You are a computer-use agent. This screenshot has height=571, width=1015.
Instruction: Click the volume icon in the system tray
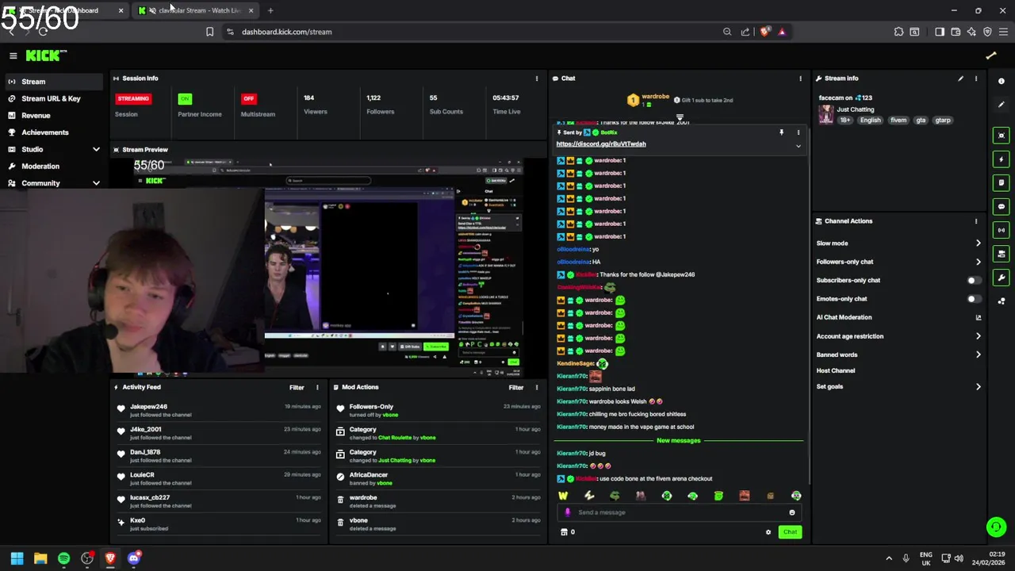[x=959, y=558]
